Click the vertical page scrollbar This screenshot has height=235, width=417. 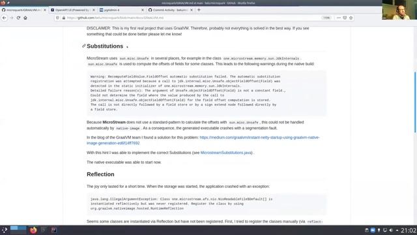click(415, 102)
